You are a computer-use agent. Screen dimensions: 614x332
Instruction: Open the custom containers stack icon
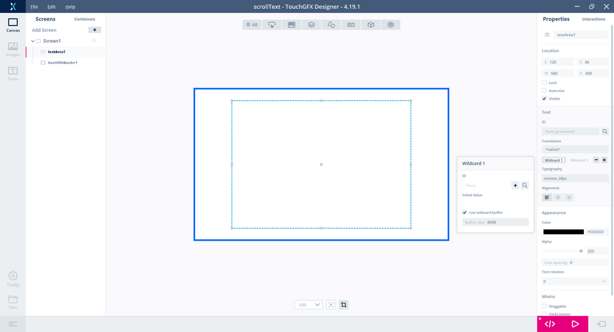(391, 25)
